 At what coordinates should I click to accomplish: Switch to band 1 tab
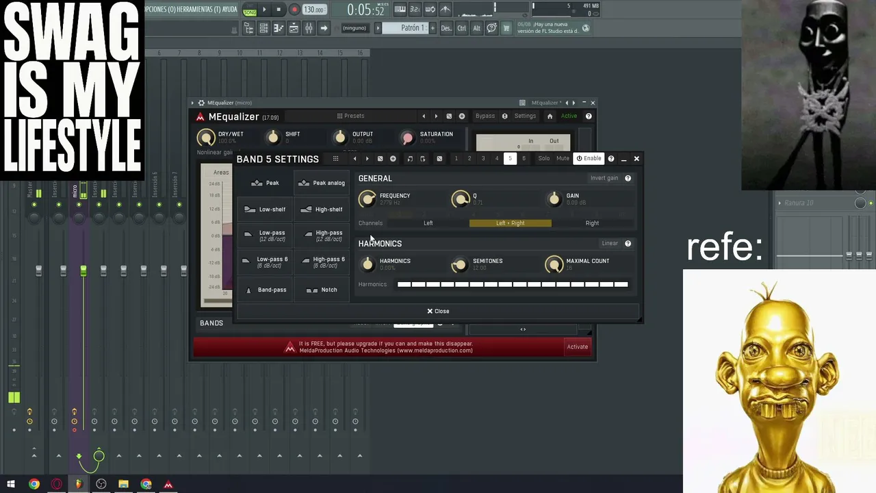456,159
